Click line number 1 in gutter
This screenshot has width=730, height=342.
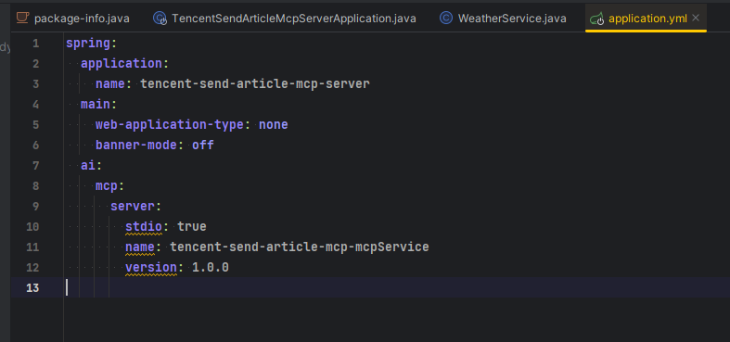coord(36,44)
